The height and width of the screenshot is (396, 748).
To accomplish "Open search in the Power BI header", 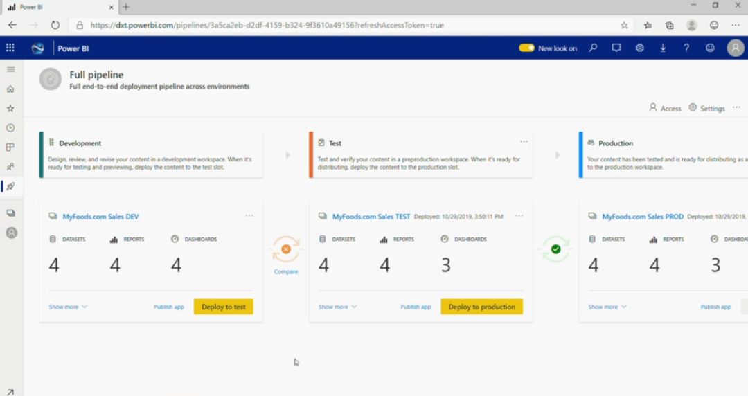I will (593, 48).
